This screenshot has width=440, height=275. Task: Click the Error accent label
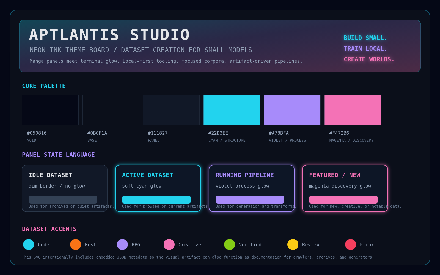[x=367, y=245]
